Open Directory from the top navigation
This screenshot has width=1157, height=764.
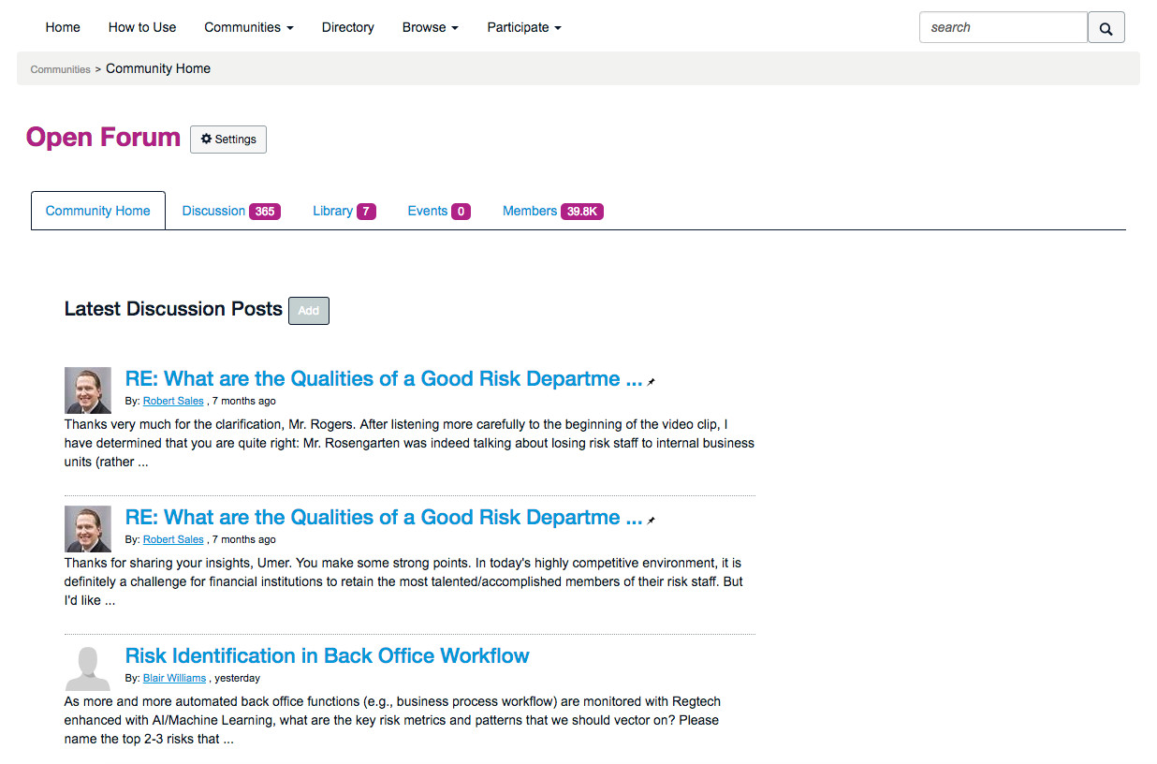click(x=348, y=28)
